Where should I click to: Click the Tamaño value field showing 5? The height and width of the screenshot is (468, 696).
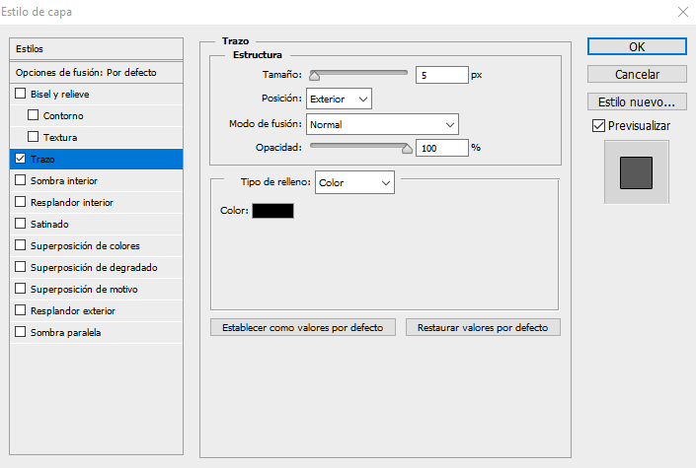(442, 75)
